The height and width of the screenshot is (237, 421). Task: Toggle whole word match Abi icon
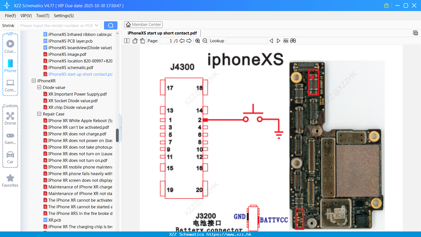pos(286,41)
